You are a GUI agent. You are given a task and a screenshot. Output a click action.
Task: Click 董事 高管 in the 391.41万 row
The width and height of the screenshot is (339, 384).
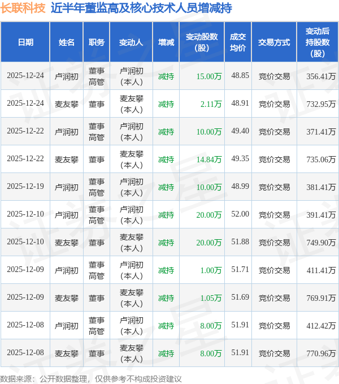tap(97, 215)
